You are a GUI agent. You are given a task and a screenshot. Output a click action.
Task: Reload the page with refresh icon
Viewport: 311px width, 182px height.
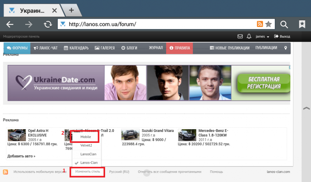click(48, 24)
